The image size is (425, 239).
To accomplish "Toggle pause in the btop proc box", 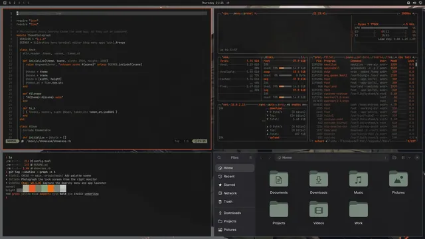I will pos(350,57).
